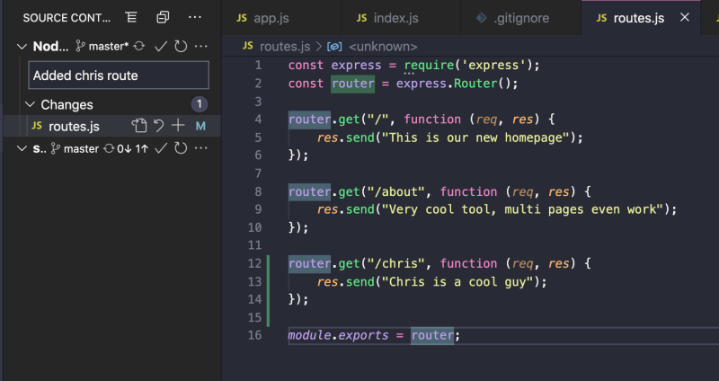Click 'Changes' group label
Screen dimensions: 719x381
pyautogui.click(x=67, y=105)
